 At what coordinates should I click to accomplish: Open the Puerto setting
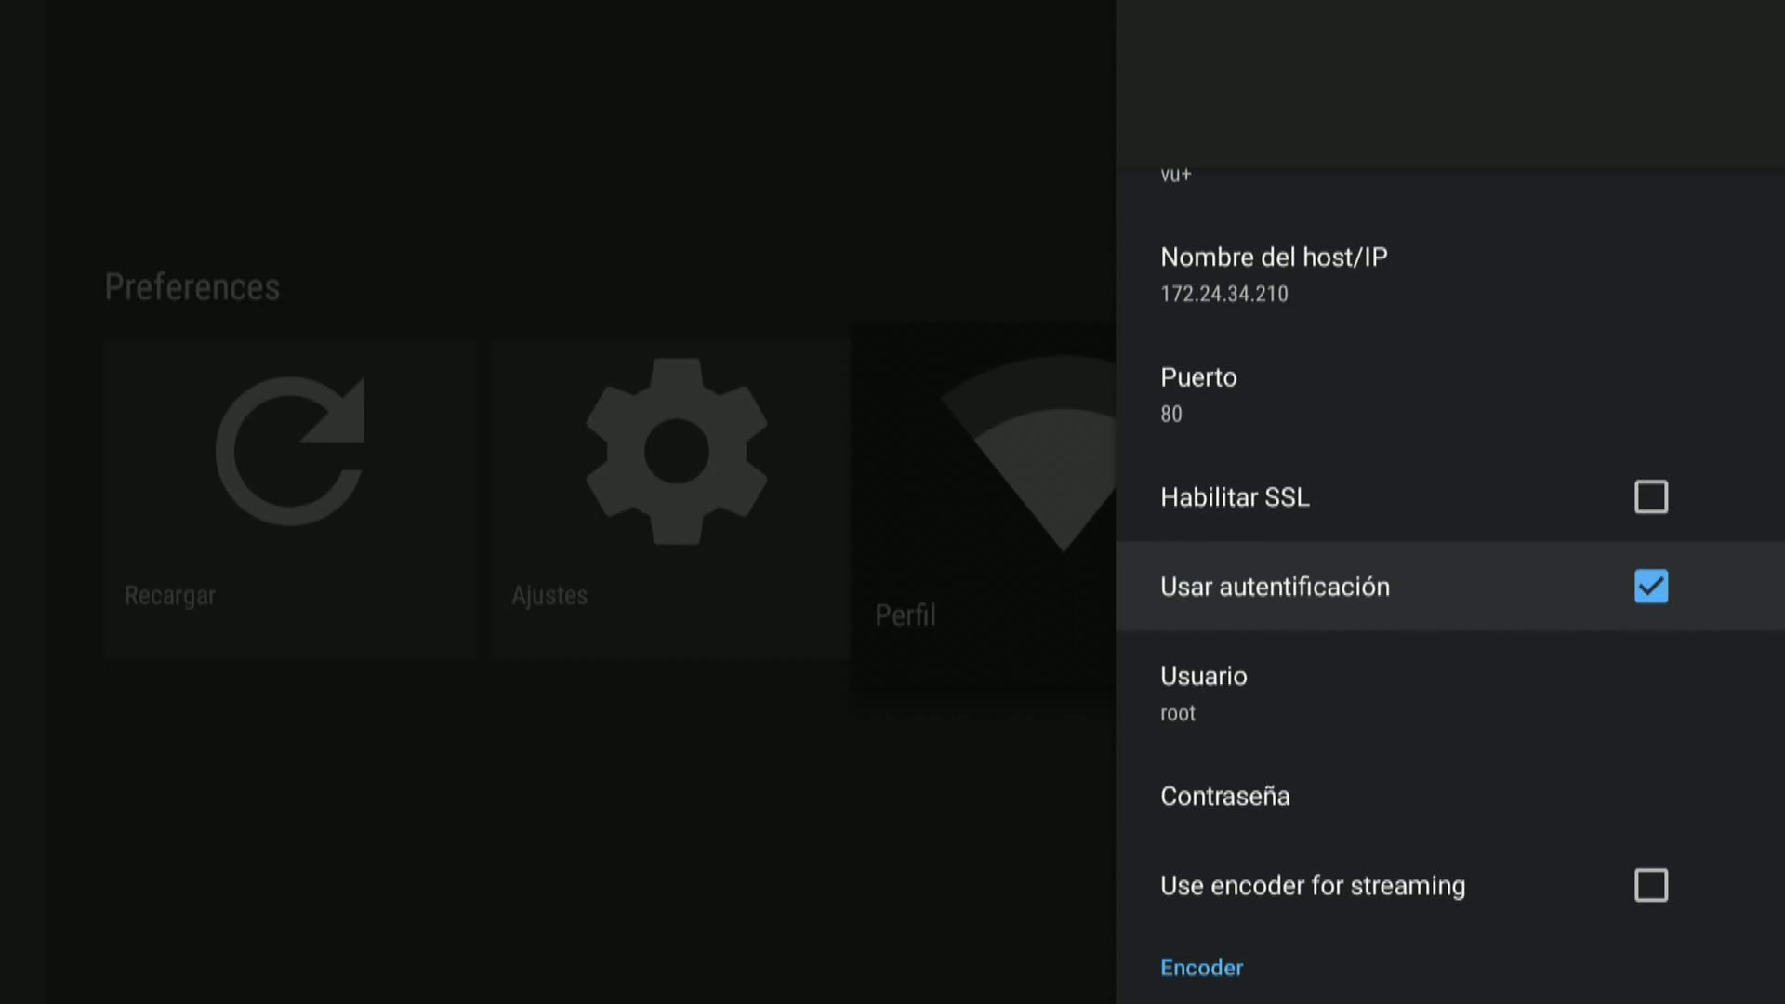tap(1198, 377)
